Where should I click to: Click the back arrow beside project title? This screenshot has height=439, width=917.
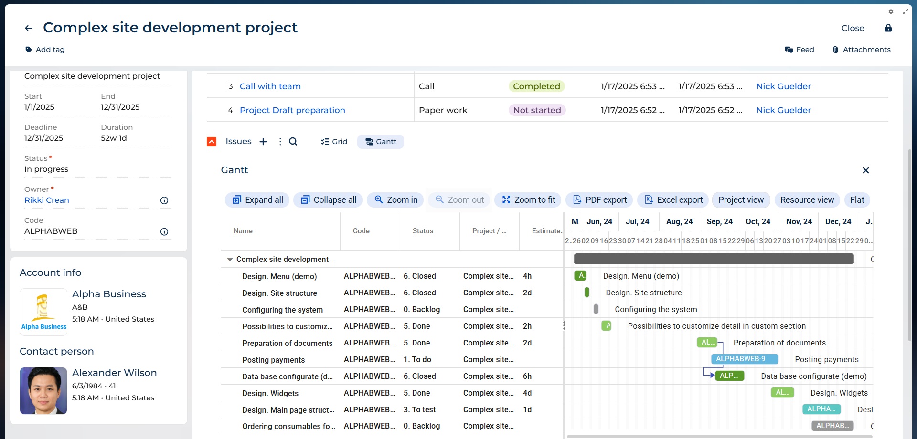click(29, 28)
